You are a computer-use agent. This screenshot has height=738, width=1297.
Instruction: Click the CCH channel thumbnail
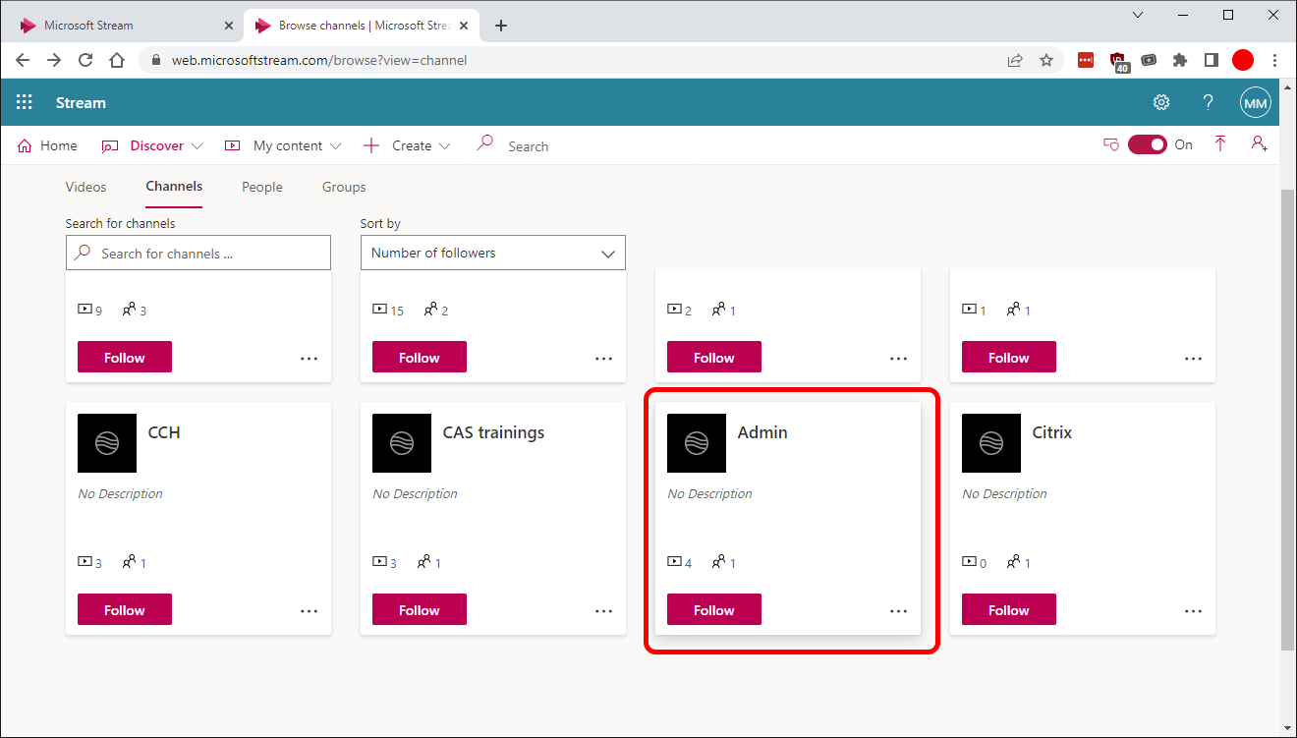(x=107, y=443)
